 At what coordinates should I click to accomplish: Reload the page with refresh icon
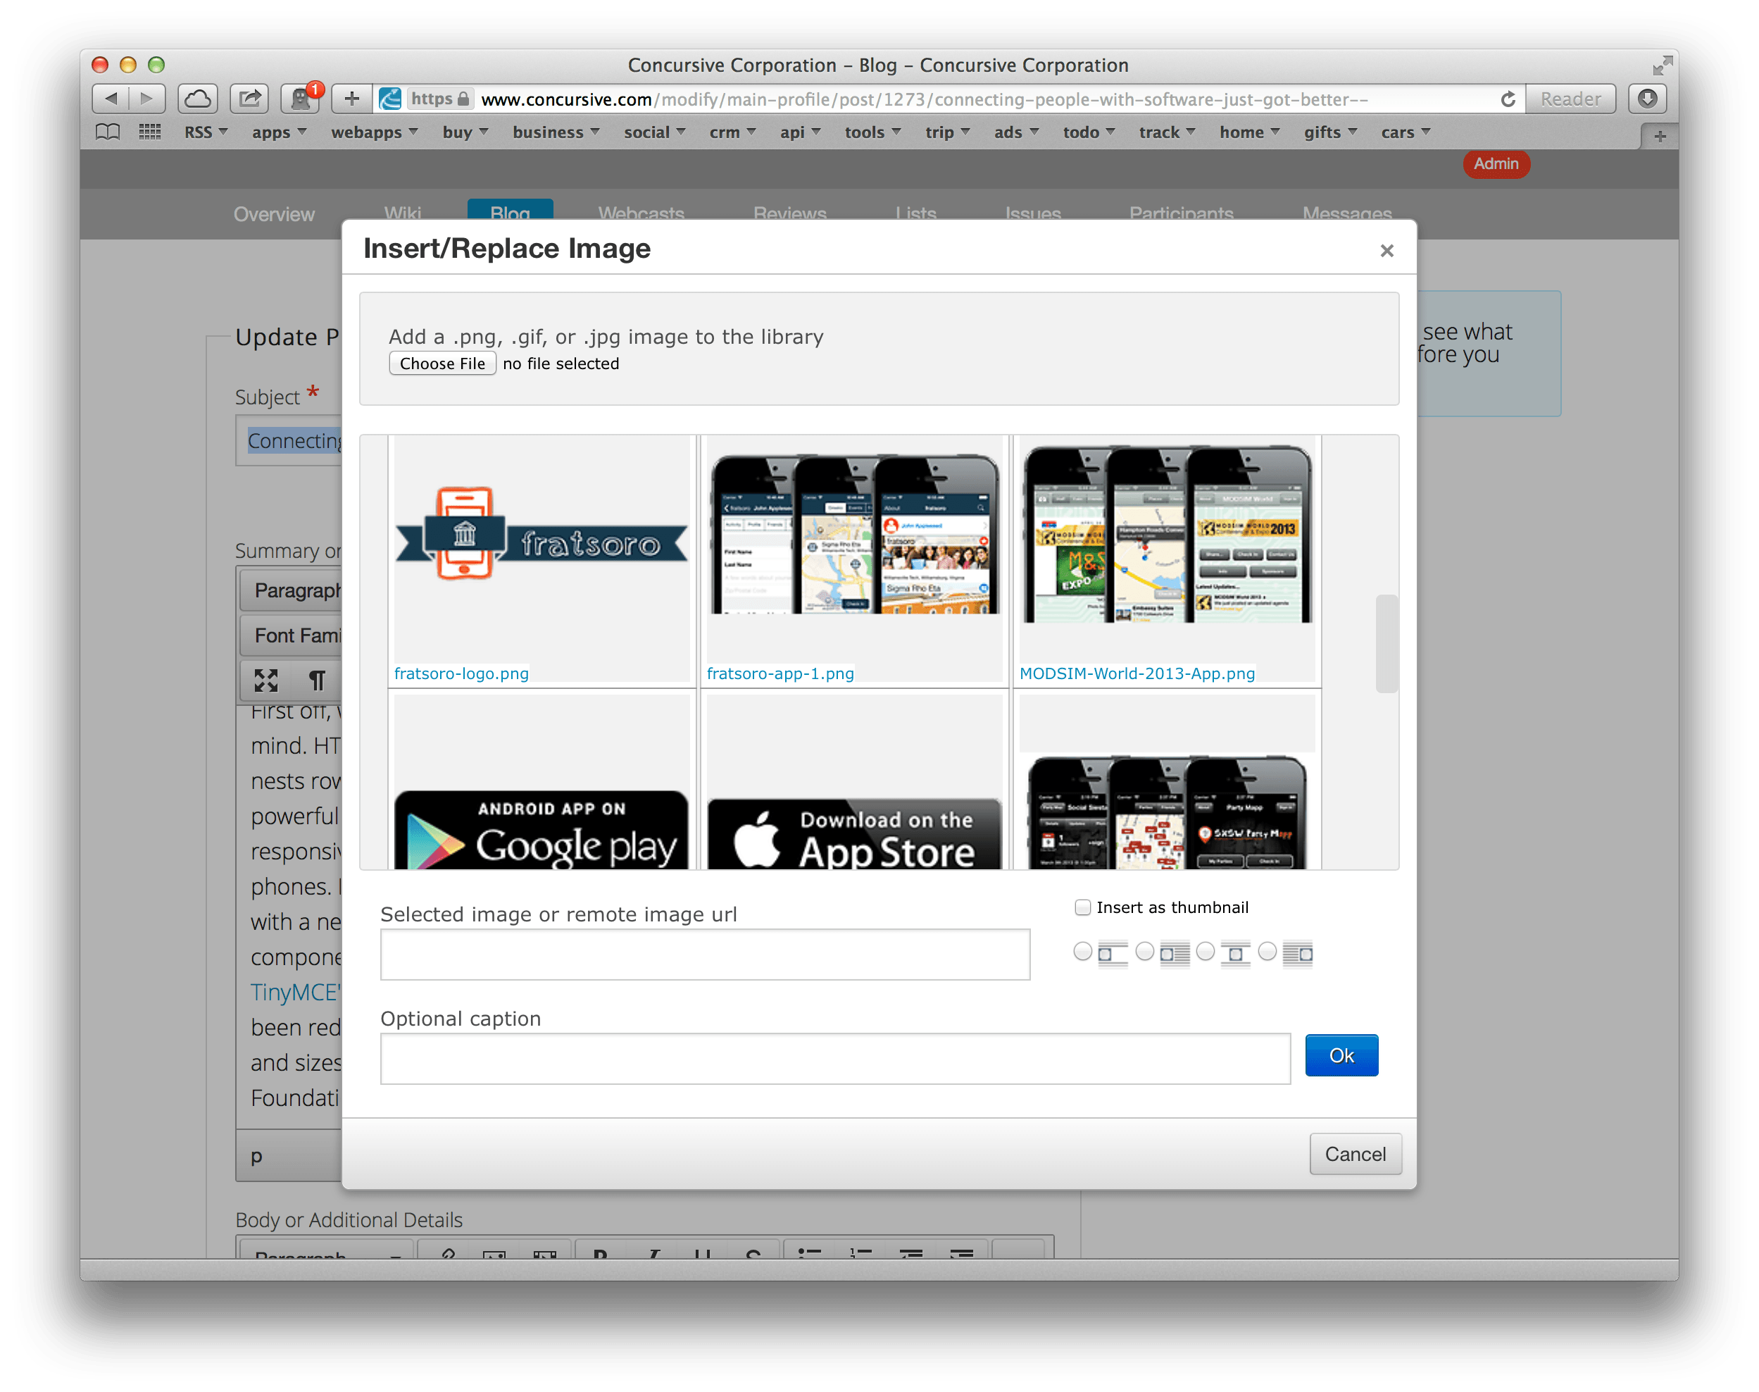1507,99
